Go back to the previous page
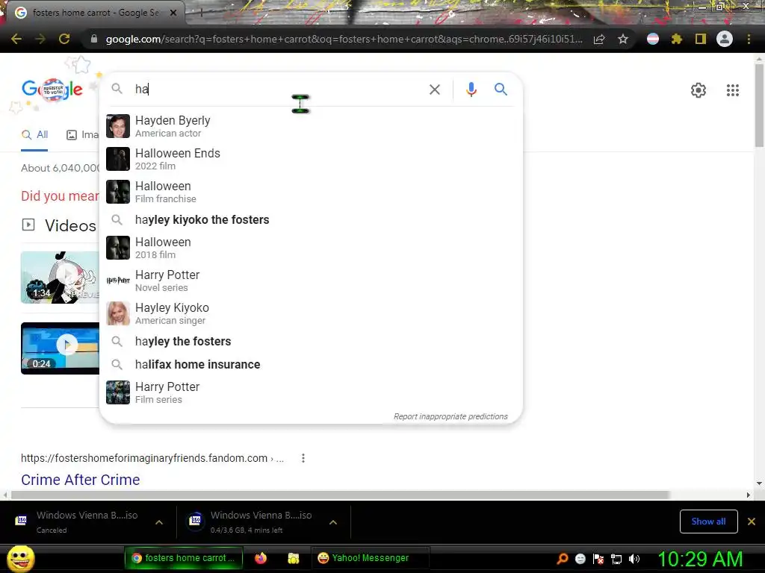This screenshot has width=765, height=573. tap(16, 39)
